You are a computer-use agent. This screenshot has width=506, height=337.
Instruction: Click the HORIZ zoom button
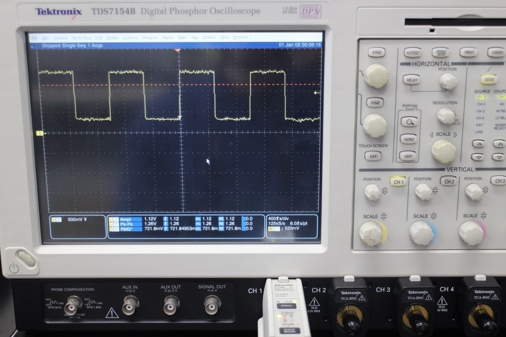pyautogui.click(x=409, y=139)
